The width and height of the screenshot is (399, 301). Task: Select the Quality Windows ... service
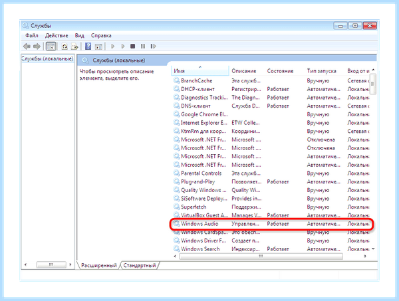pos(203,190)
